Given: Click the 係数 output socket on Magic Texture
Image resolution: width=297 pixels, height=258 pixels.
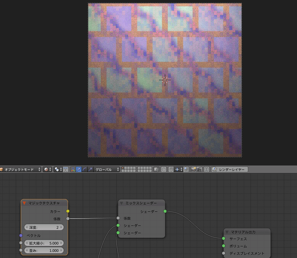Looking at the screenshot, I should pos(68,219).
